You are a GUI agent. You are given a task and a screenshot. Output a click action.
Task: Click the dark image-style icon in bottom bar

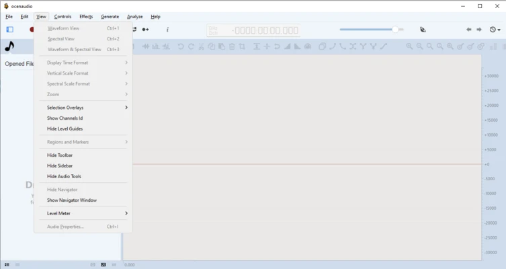[x=103, y=265]
